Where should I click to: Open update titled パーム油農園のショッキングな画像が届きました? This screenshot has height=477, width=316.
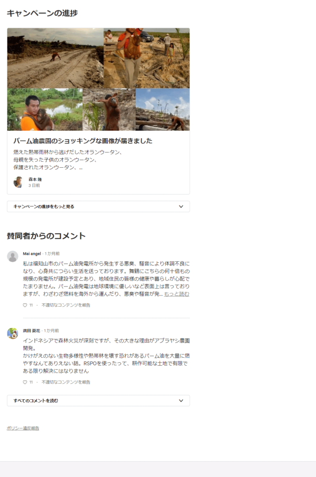[x=83, y=141]
